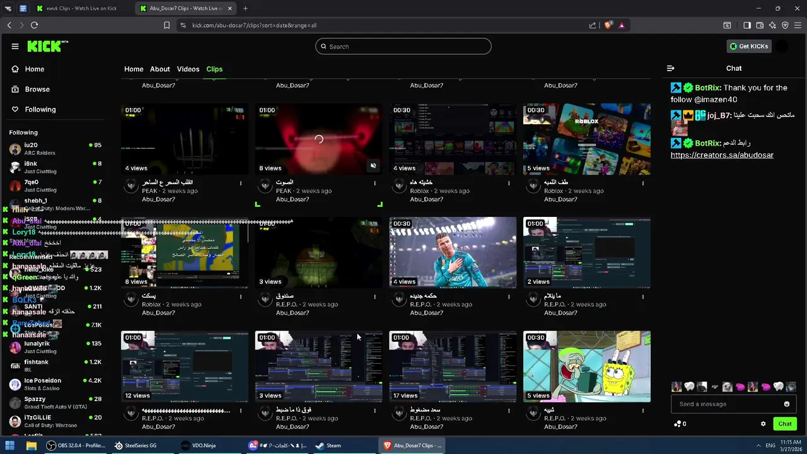This screenshot has height=454, width=807.
Task: Send message with the green Chat button
Action: pos(785,424)
